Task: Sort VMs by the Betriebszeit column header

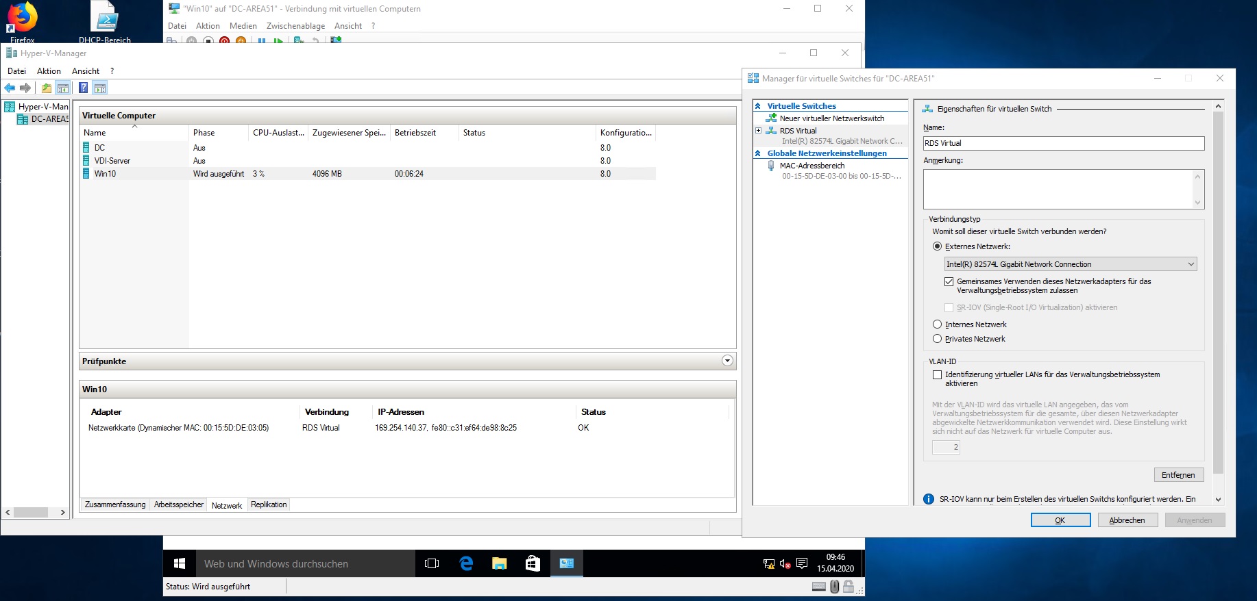Action: pyautogui.click(x=424, y=133)
